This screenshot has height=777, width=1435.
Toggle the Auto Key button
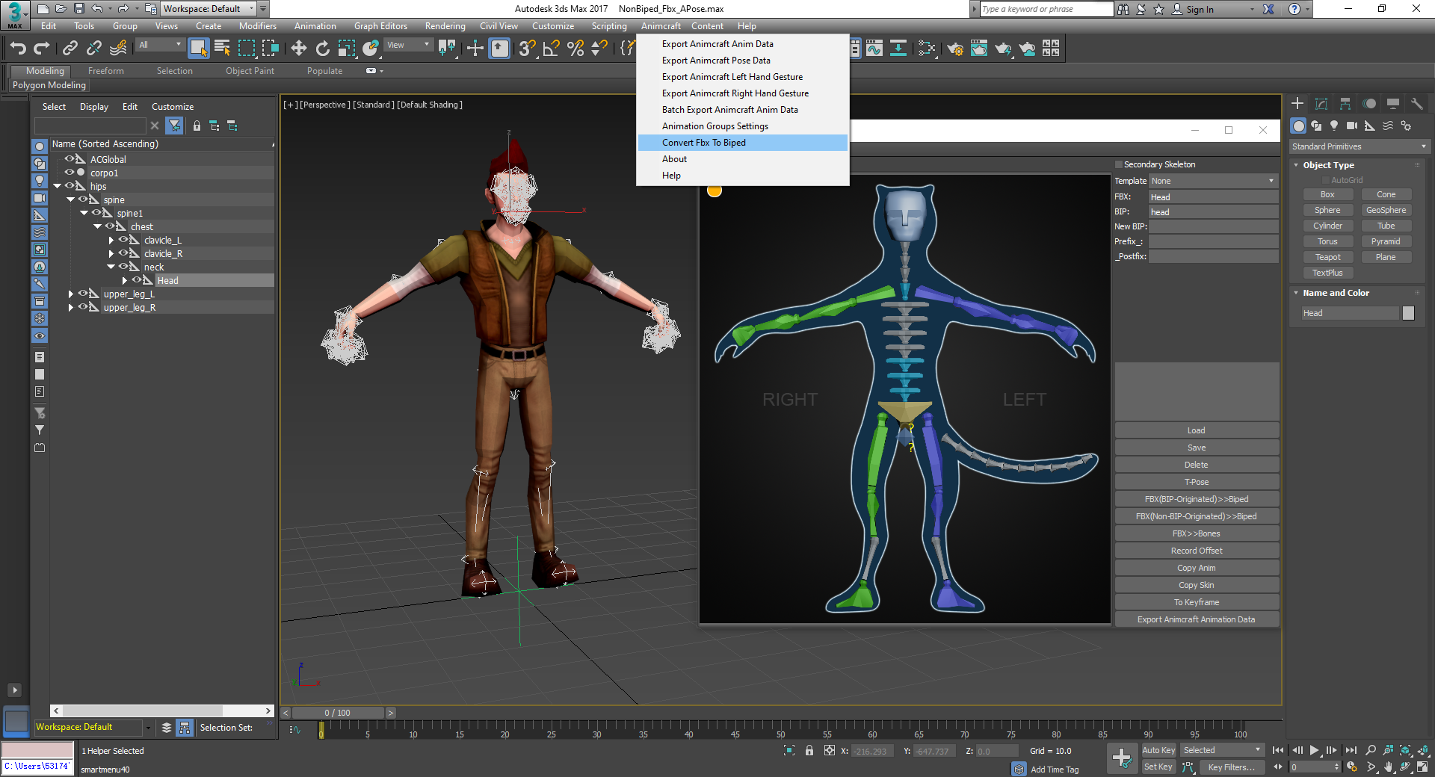tap(1158, 750)
